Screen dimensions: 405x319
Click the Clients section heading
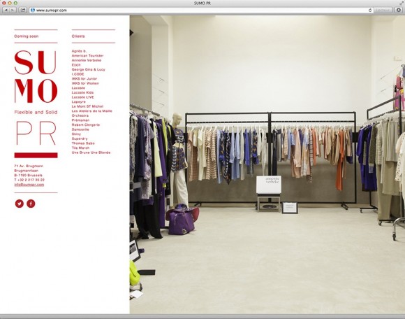pyautogui.click(x=78, y=36)
